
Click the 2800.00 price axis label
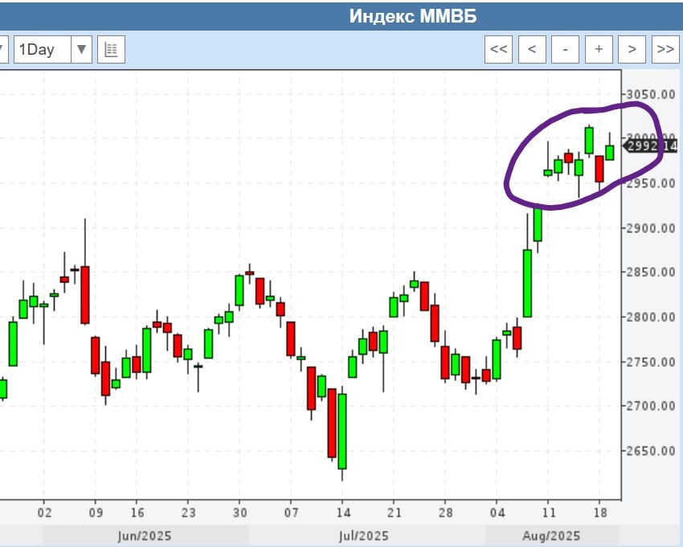coord(651,317)
